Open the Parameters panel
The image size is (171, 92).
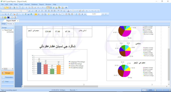[x=8, y=77]
